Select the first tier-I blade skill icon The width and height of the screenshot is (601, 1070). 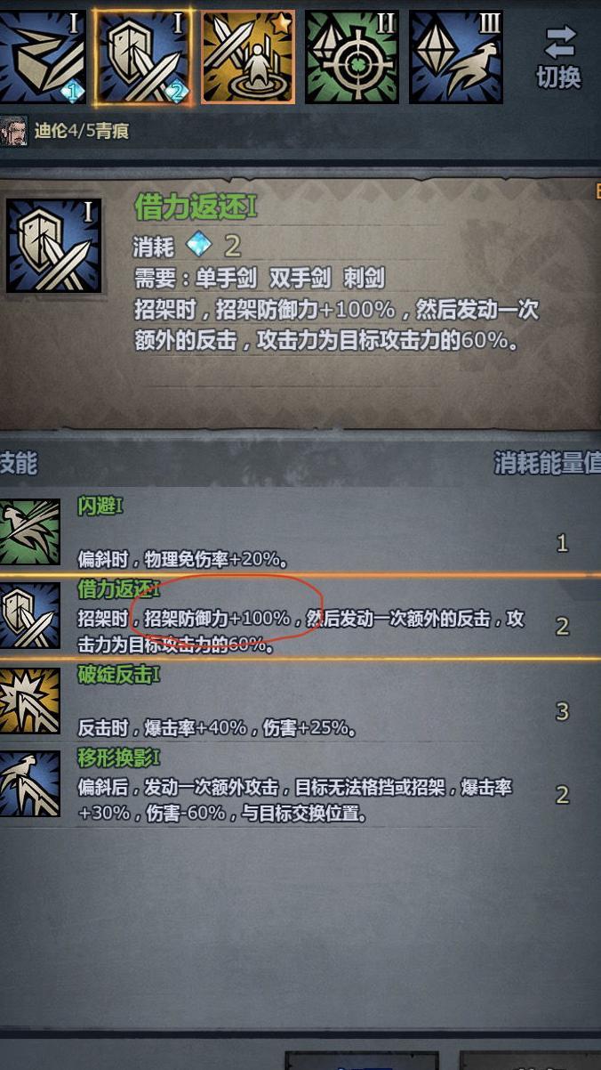(x=43, y=56)
